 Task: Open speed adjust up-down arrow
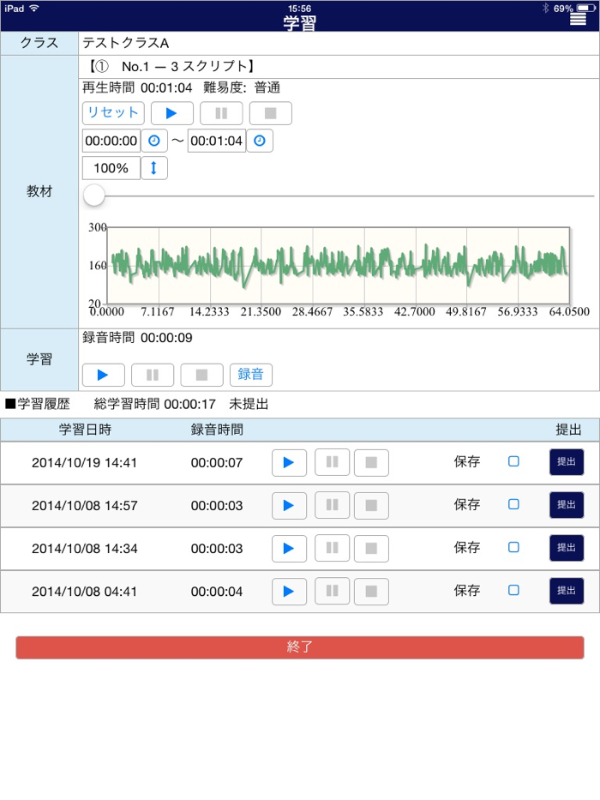[x=154, y=168]
